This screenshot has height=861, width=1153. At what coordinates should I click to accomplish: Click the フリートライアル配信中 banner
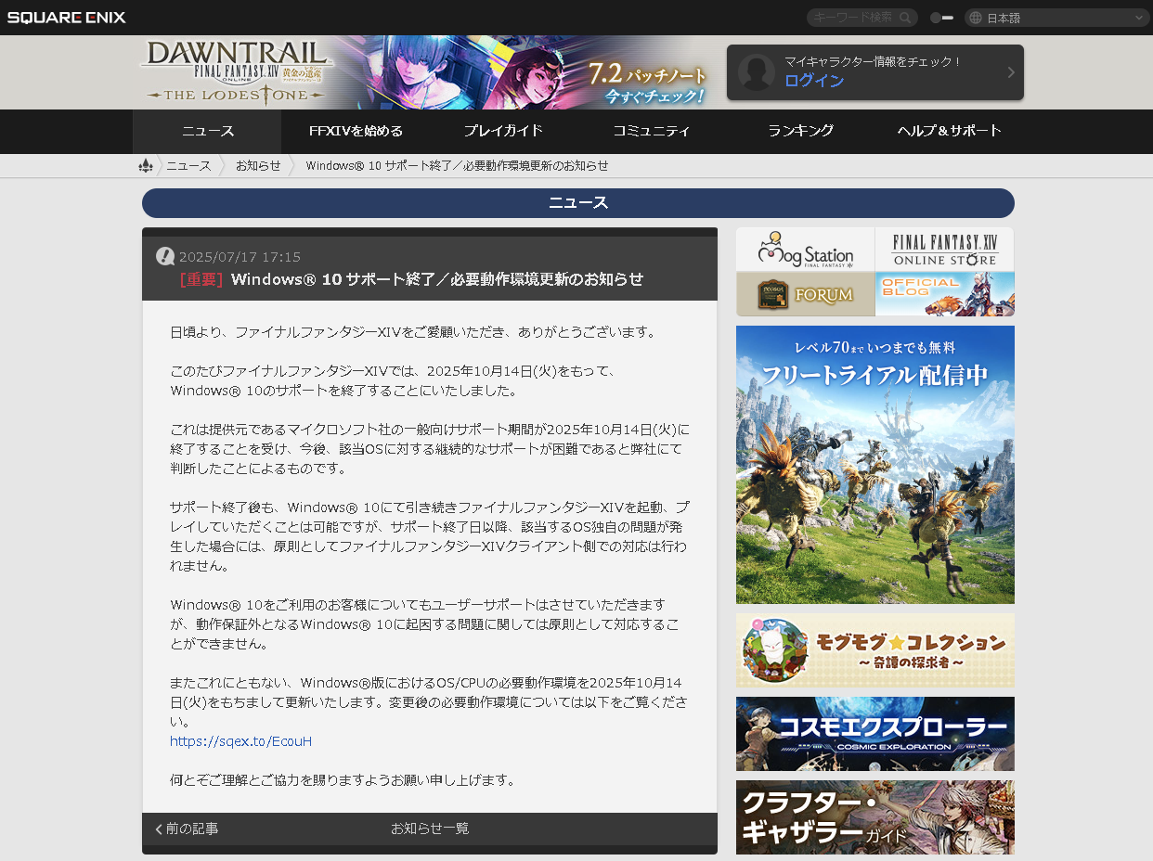tap(874, 464)
